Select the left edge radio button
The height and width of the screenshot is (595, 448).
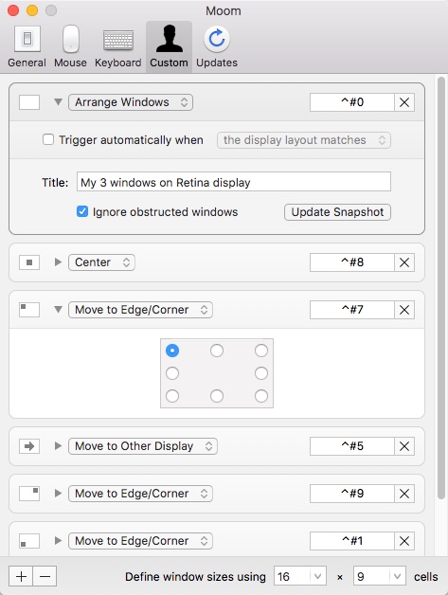click(172, 373)
